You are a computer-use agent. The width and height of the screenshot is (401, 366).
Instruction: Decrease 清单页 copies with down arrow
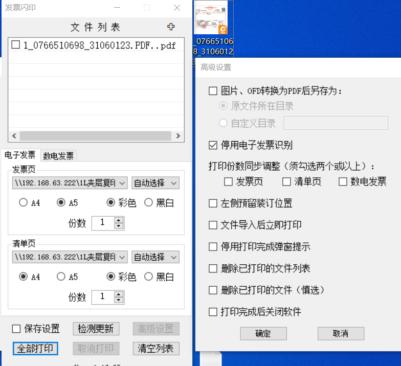click(119, 301)
